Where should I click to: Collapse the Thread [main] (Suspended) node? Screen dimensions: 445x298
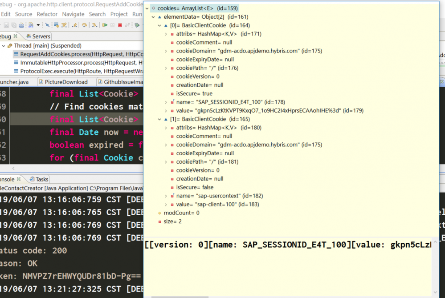click(4, 46)
